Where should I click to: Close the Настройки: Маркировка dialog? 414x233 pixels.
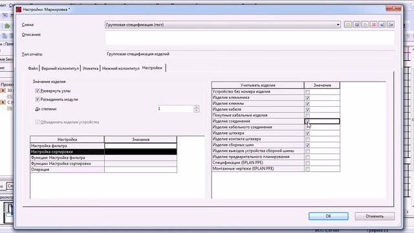[393, 8]
